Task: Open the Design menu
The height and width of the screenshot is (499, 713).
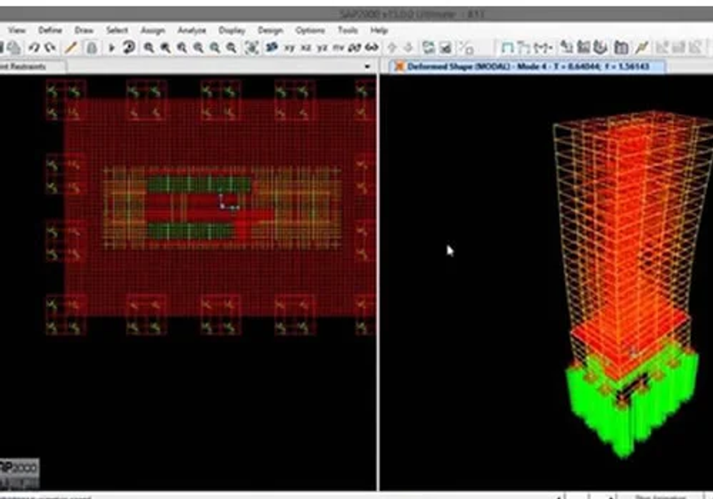Action: (271, 30)
